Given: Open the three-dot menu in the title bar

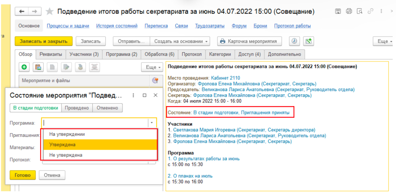Looking at the screenshot, I should coord(381,11).
